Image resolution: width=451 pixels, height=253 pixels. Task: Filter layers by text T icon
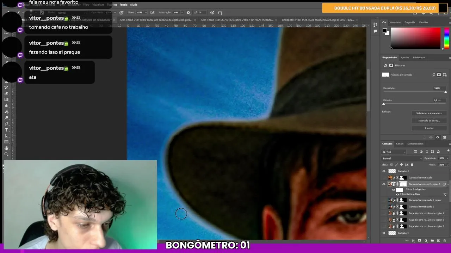tap(427, 152)
